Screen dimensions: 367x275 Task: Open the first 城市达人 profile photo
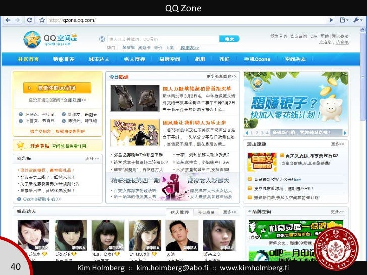tap(33, 235)
